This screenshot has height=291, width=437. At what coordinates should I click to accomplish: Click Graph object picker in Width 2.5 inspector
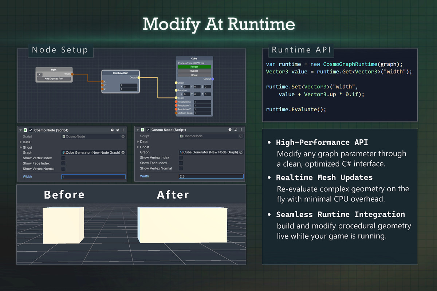pos(241,152)
